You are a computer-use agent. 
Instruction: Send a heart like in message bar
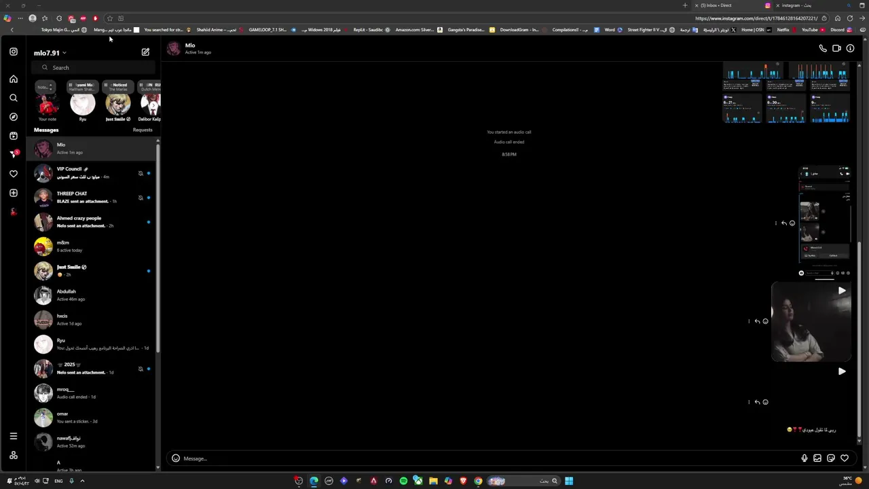845,458
